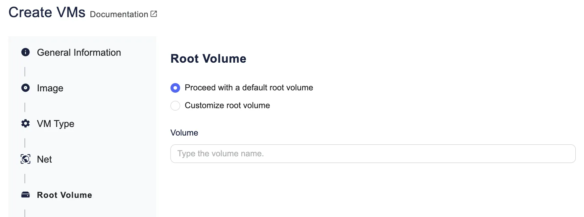Click the Image step target icon
This screenshot has height=217, width=584.
pos(25,88)
